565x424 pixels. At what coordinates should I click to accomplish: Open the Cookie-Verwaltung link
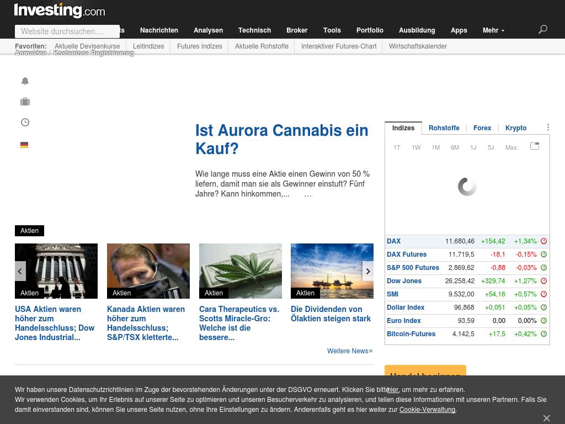tap(427, 410)
